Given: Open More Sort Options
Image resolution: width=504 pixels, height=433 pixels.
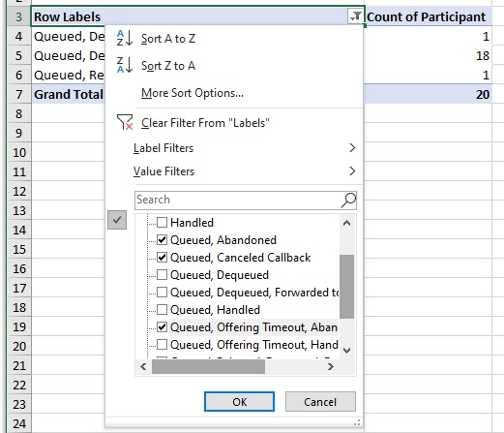Looking at the screenshot, I should pos(193,93).
